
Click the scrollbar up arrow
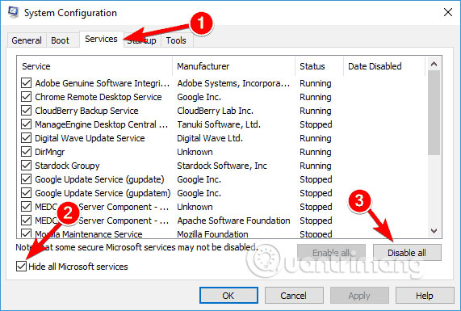point(434,64)
